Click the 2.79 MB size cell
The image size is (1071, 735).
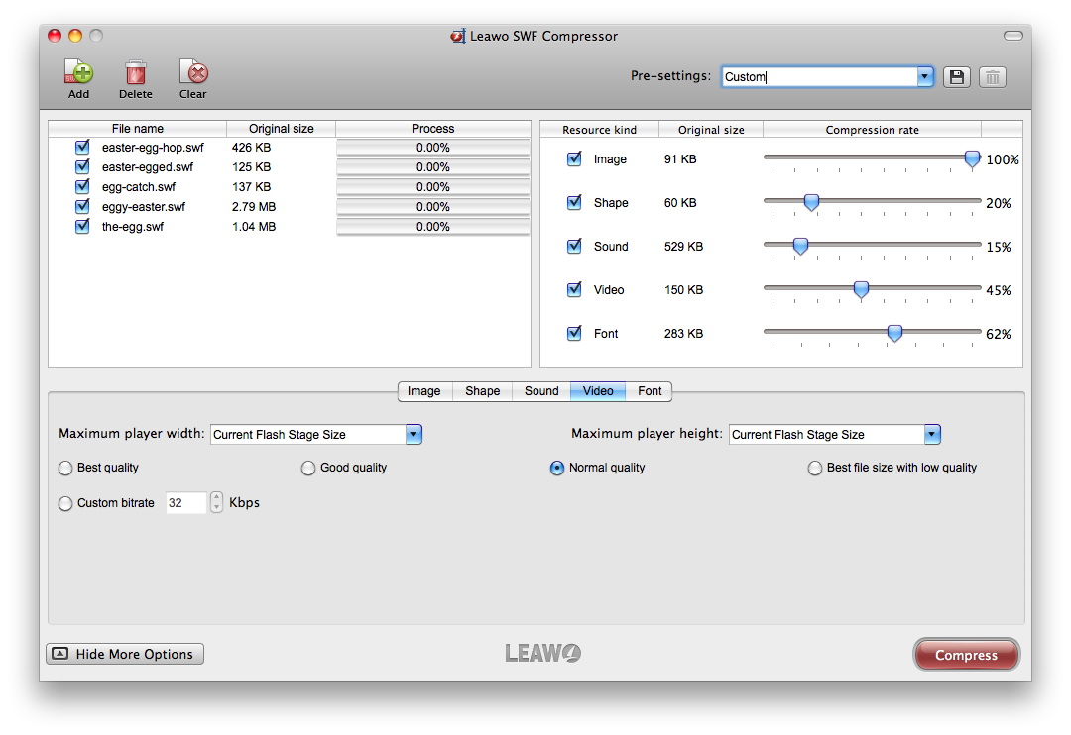[x=254, y=207]
